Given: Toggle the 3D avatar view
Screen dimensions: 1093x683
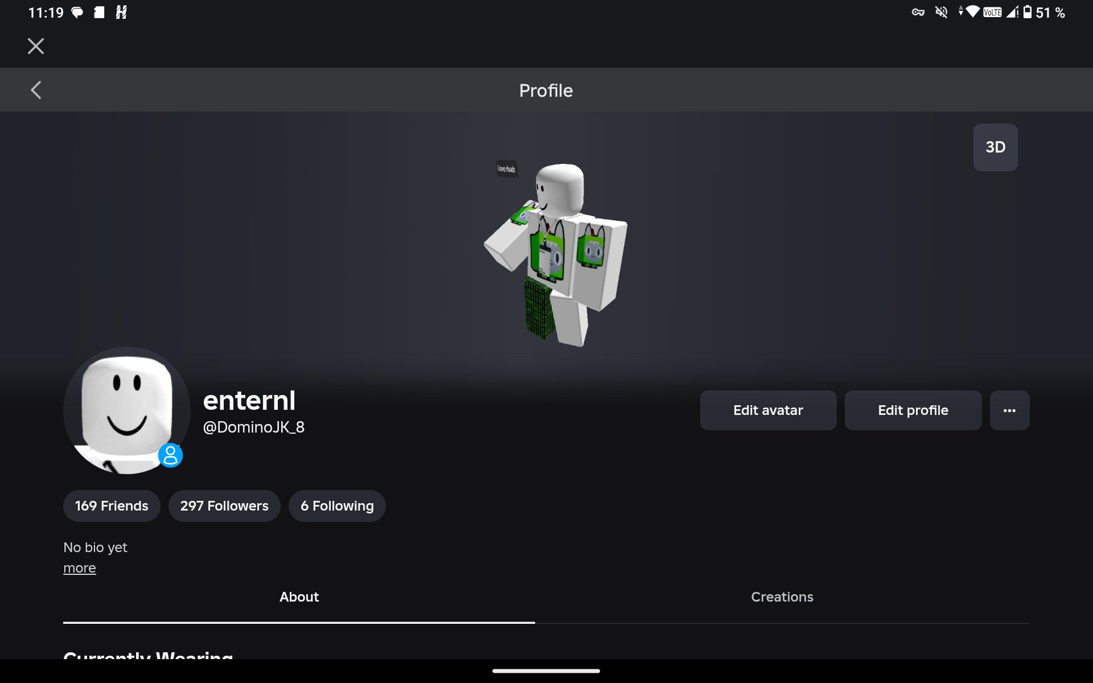Looking at the screenshot, I should coord(995,147).
